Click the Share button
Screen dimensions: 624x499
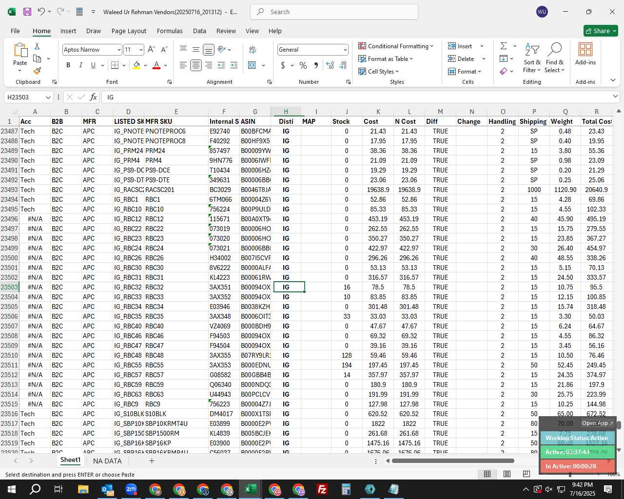pos(601,31)
